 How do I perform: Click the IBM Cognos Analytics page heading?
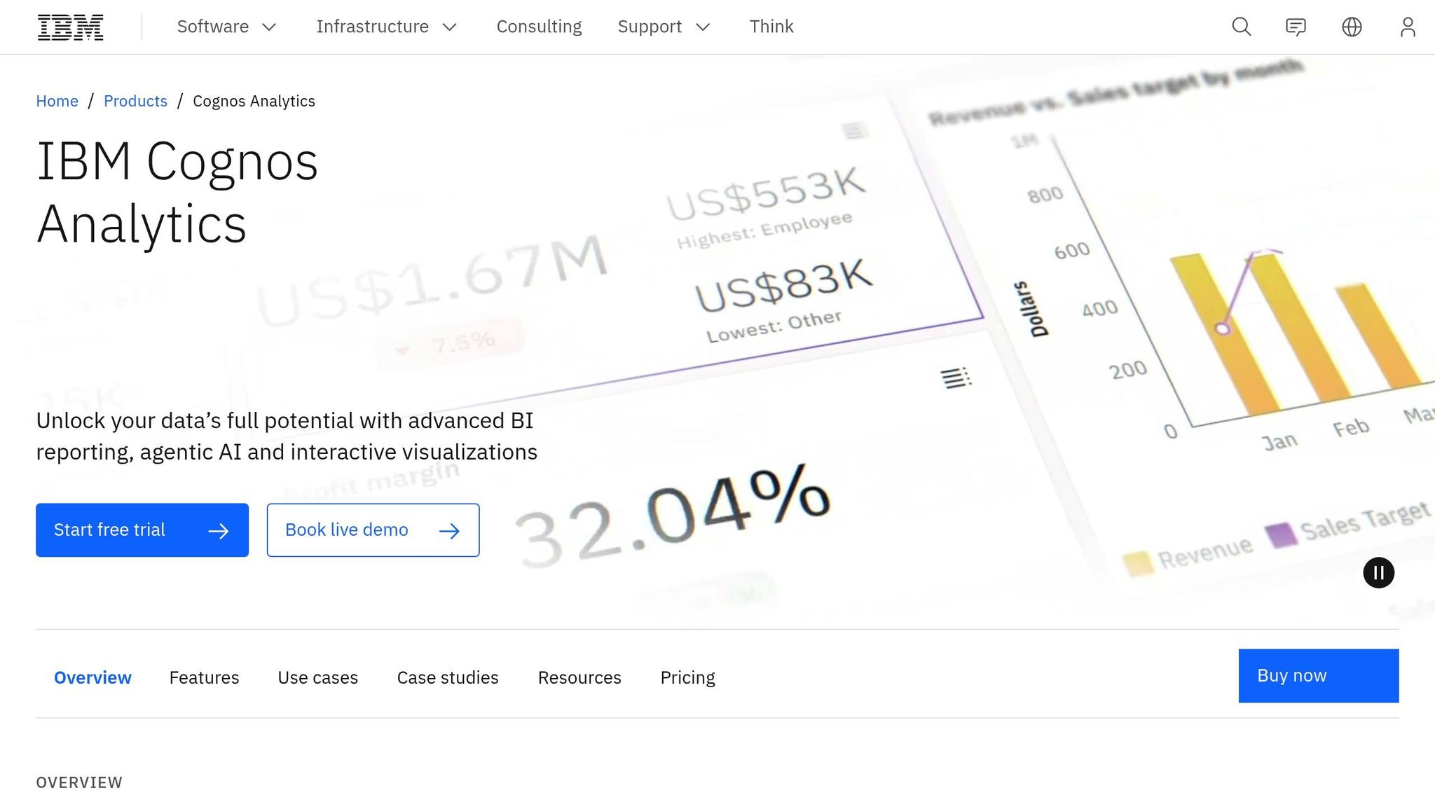click(x=177, y=193)
